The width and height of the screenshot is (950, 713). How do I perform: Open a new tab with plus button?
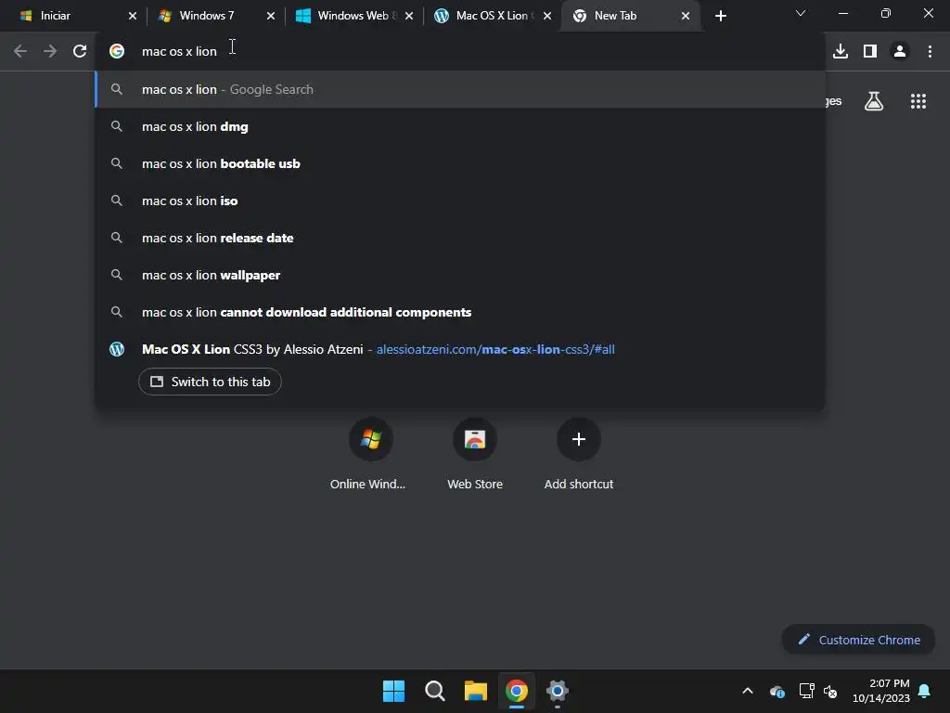[x=720, y=16]
